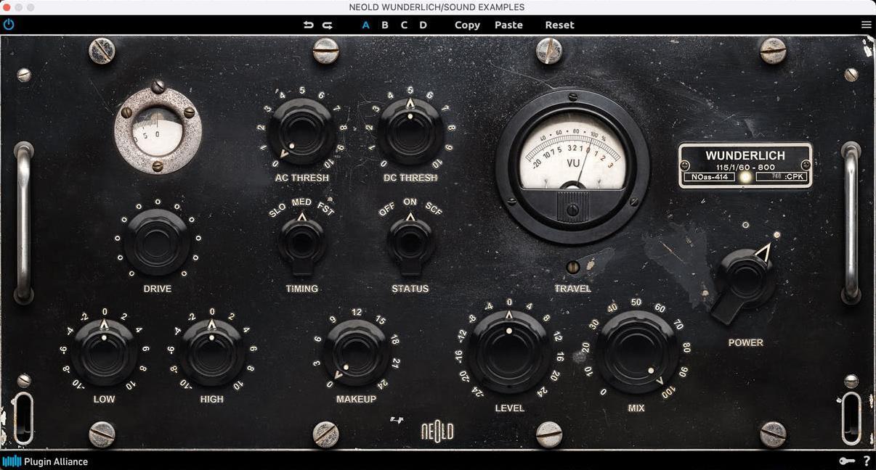The image size is (876, 470).
Task: Click the DC THRESH knob
Action: tap(410, 133)
